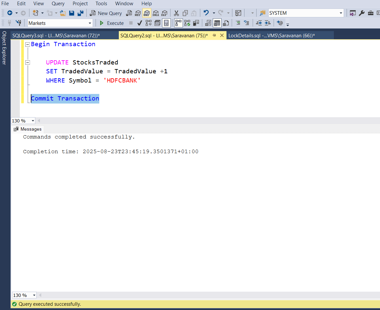
Task: Expand the New Project dropdown arrow
Action: click(x=43, y=13)
